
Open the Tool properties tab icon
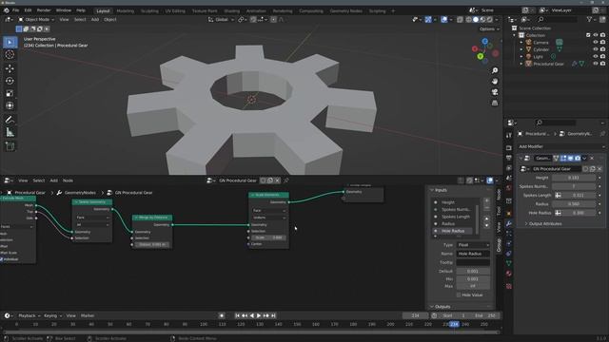coord(509,135)
